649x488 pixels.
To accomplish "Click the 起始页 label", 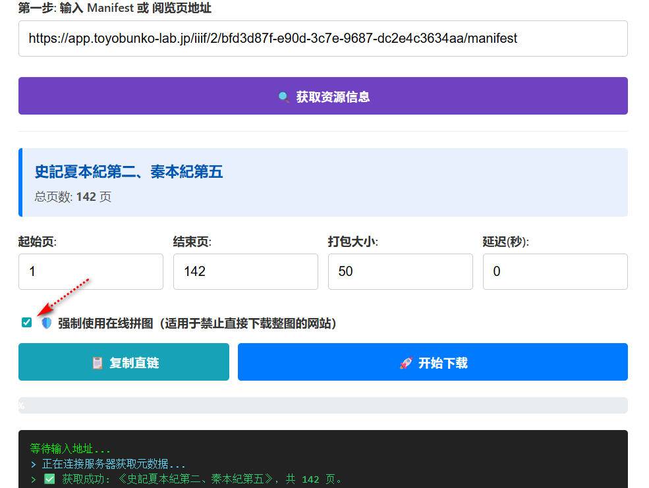I will click(38, 242).
